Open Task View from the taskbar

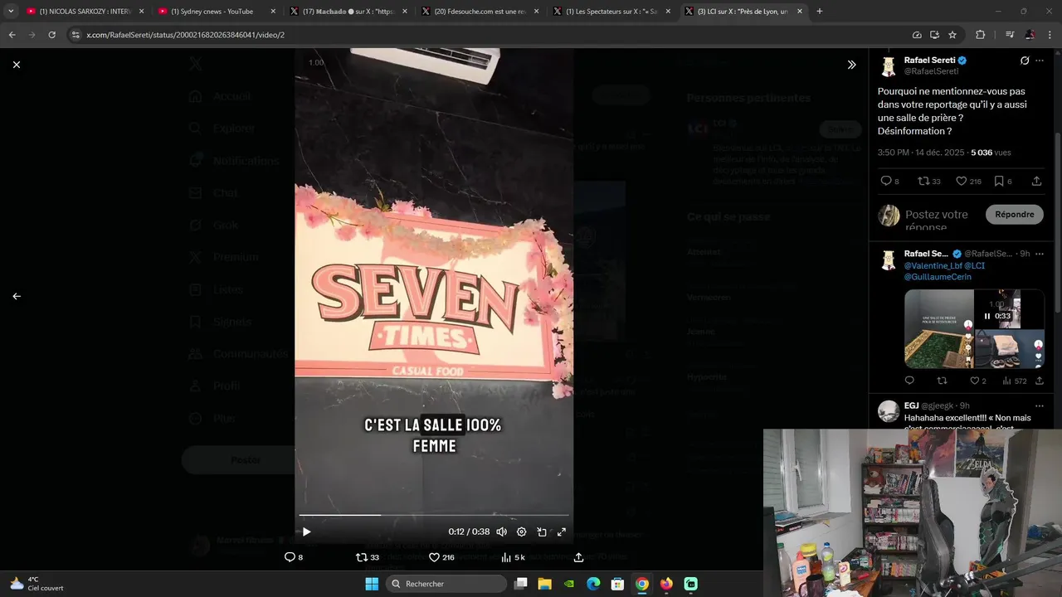click(x=521, y=584)
